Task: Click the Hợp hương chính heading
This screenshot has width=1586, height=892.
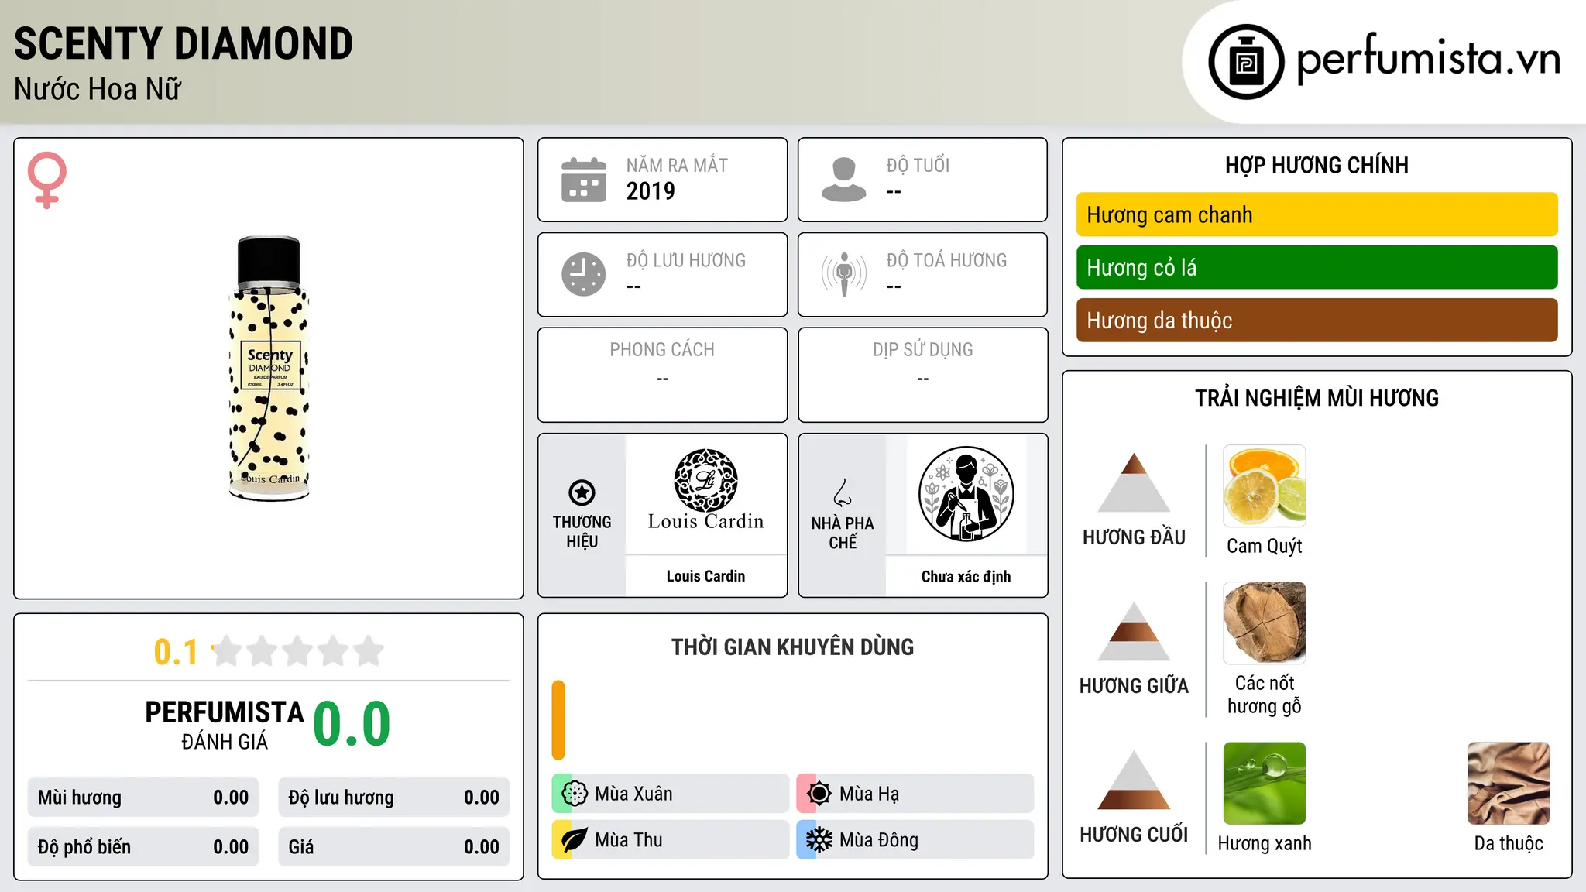Action: tap(1317, 165)
